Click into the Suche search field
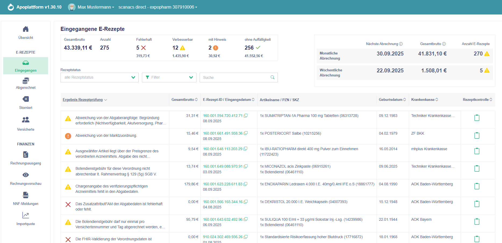 click(x=235, y=78)
